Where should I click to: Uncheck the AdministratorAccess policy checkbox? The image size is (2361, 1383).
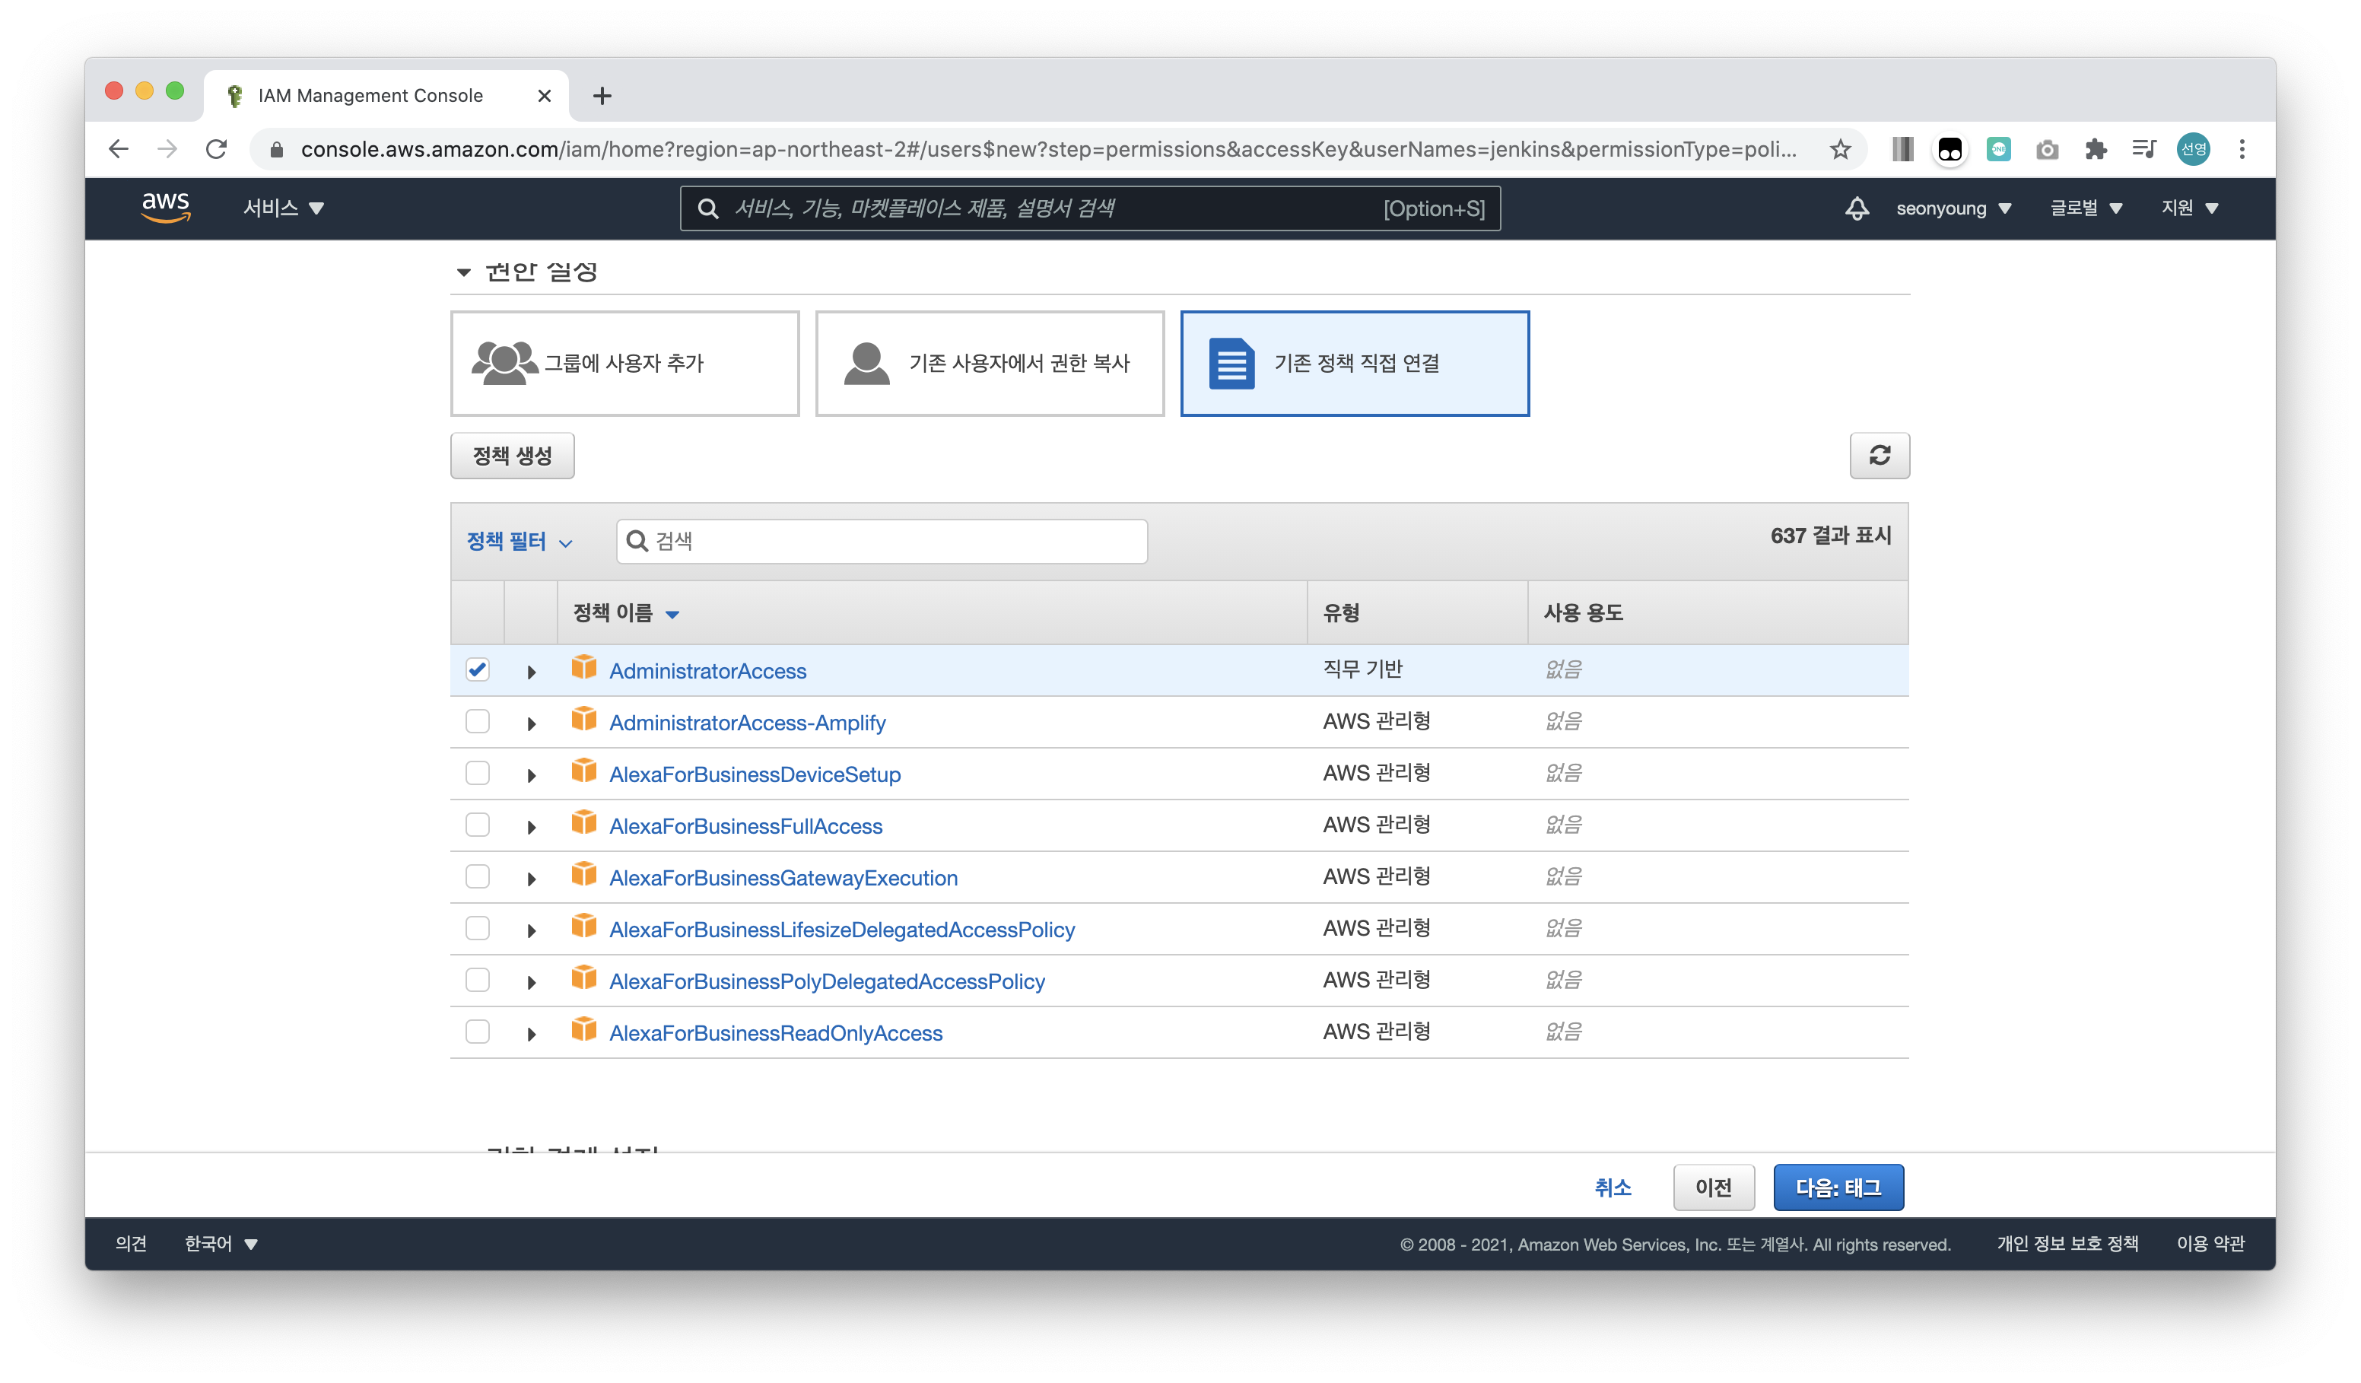(x=477, y=670)
